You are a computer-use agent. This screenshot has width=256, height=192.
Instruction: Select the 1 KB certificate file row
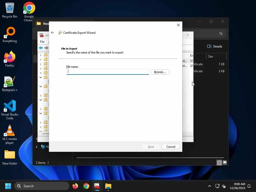pyautogui.click(x=210, y=64)
